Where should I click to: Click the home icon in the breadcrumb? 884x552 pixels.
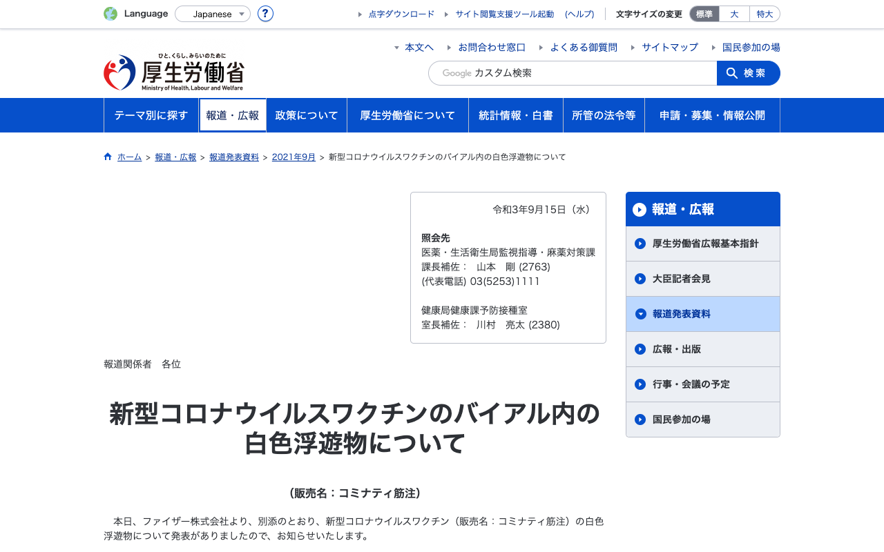(108, 157)
